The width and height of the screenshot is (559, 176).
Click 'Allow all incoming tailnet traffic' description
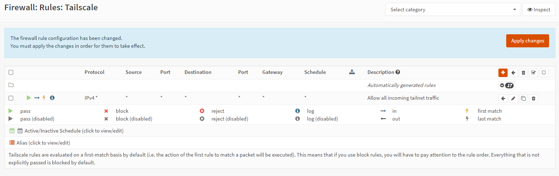(403, 98)
